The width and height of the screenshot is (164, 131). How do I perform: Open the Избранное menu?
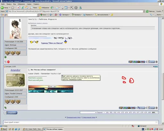(x=21, y=4)
